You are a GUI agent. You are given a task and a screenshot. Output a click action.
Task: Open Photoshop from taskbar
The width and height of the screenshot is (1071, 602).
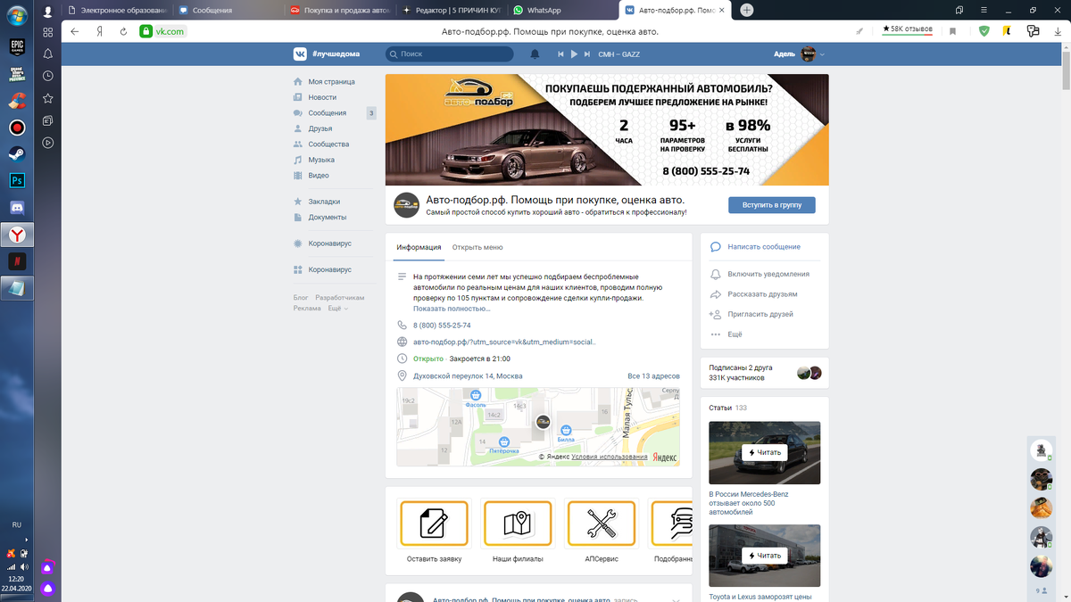click(17, 180)
